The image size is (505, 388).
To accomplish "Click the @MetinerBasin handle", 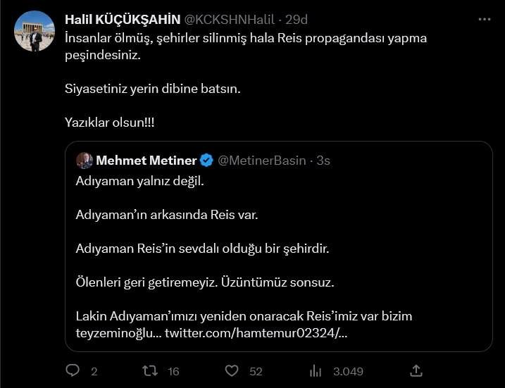I will click(x=262, y=161).
